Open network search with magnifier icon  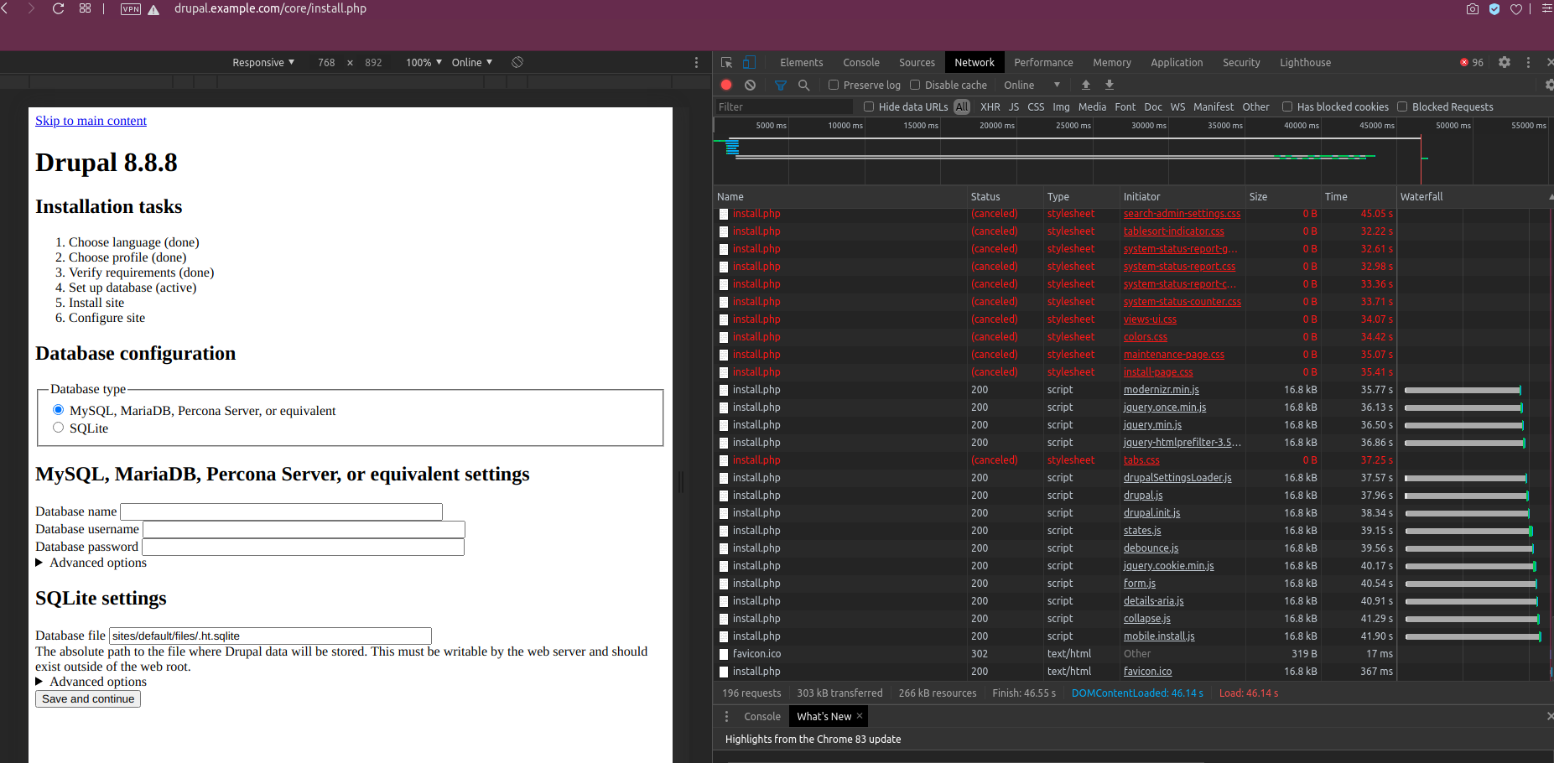click(x=803, y=85)
